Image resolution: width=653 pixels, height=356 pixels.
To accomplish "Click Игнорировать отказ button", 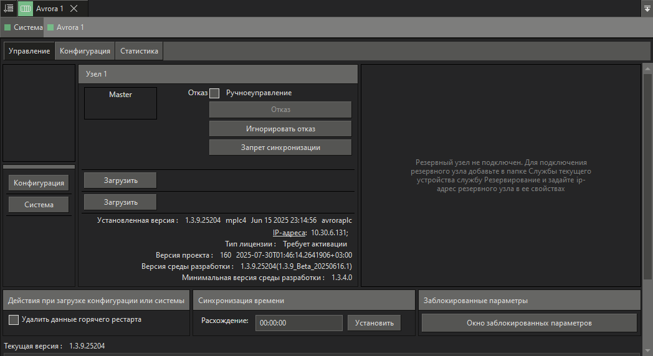I will (x=280, y=128).
